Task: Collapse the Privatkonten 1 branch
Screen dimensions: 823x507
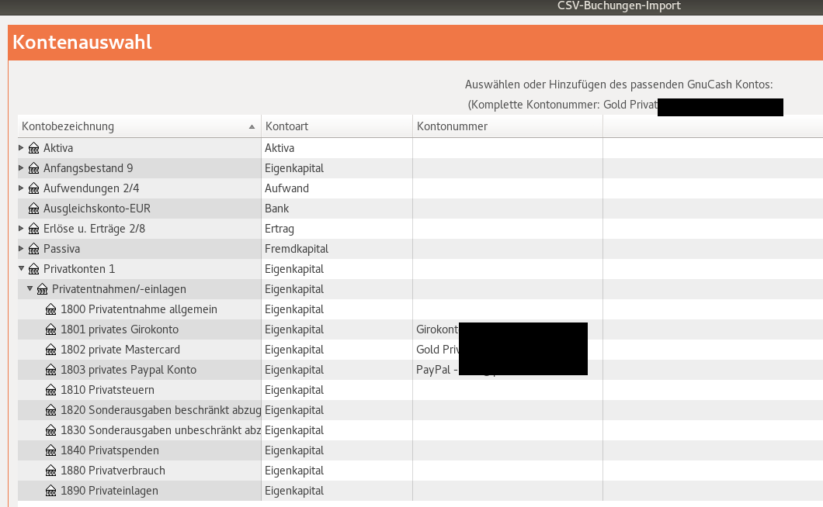Action: [21, 268]
